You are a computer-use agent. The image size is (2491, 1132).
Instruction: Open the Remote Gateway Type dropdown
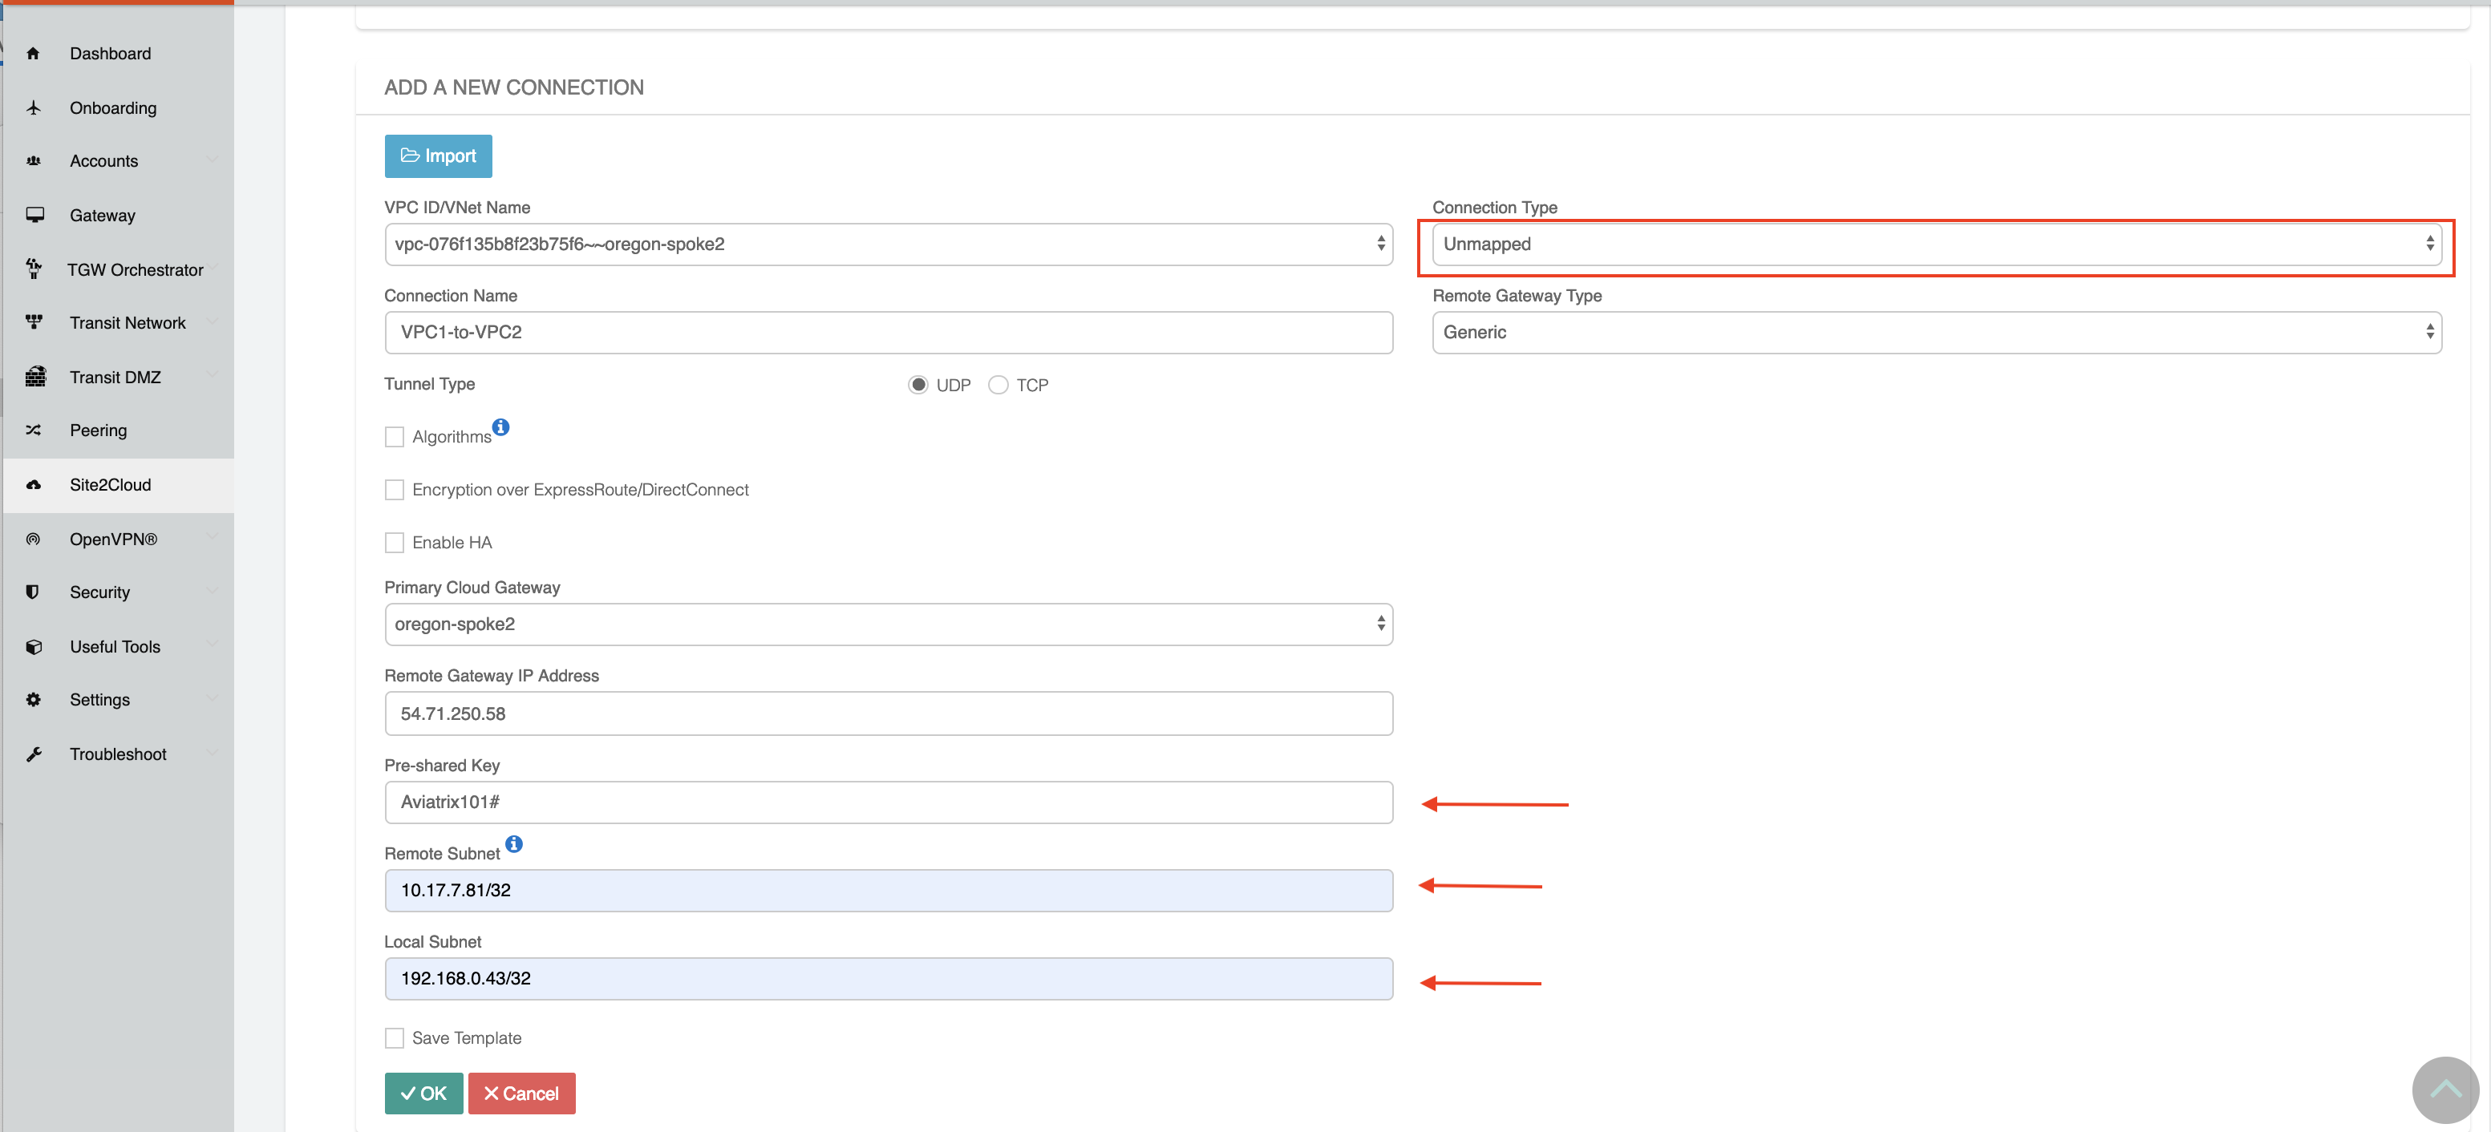pos(1936,332)
